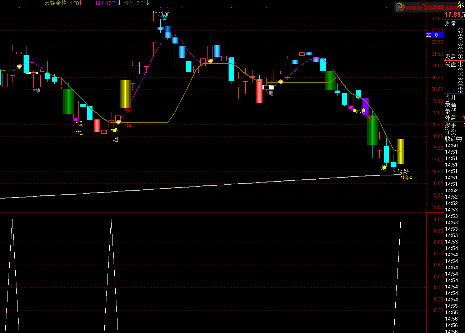
Task: Click the middle spike peak in lower panel
Action: pos(111,220)
